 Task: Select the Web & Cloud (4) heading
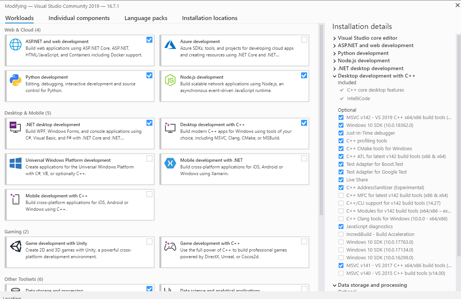[x=23, y=30]
